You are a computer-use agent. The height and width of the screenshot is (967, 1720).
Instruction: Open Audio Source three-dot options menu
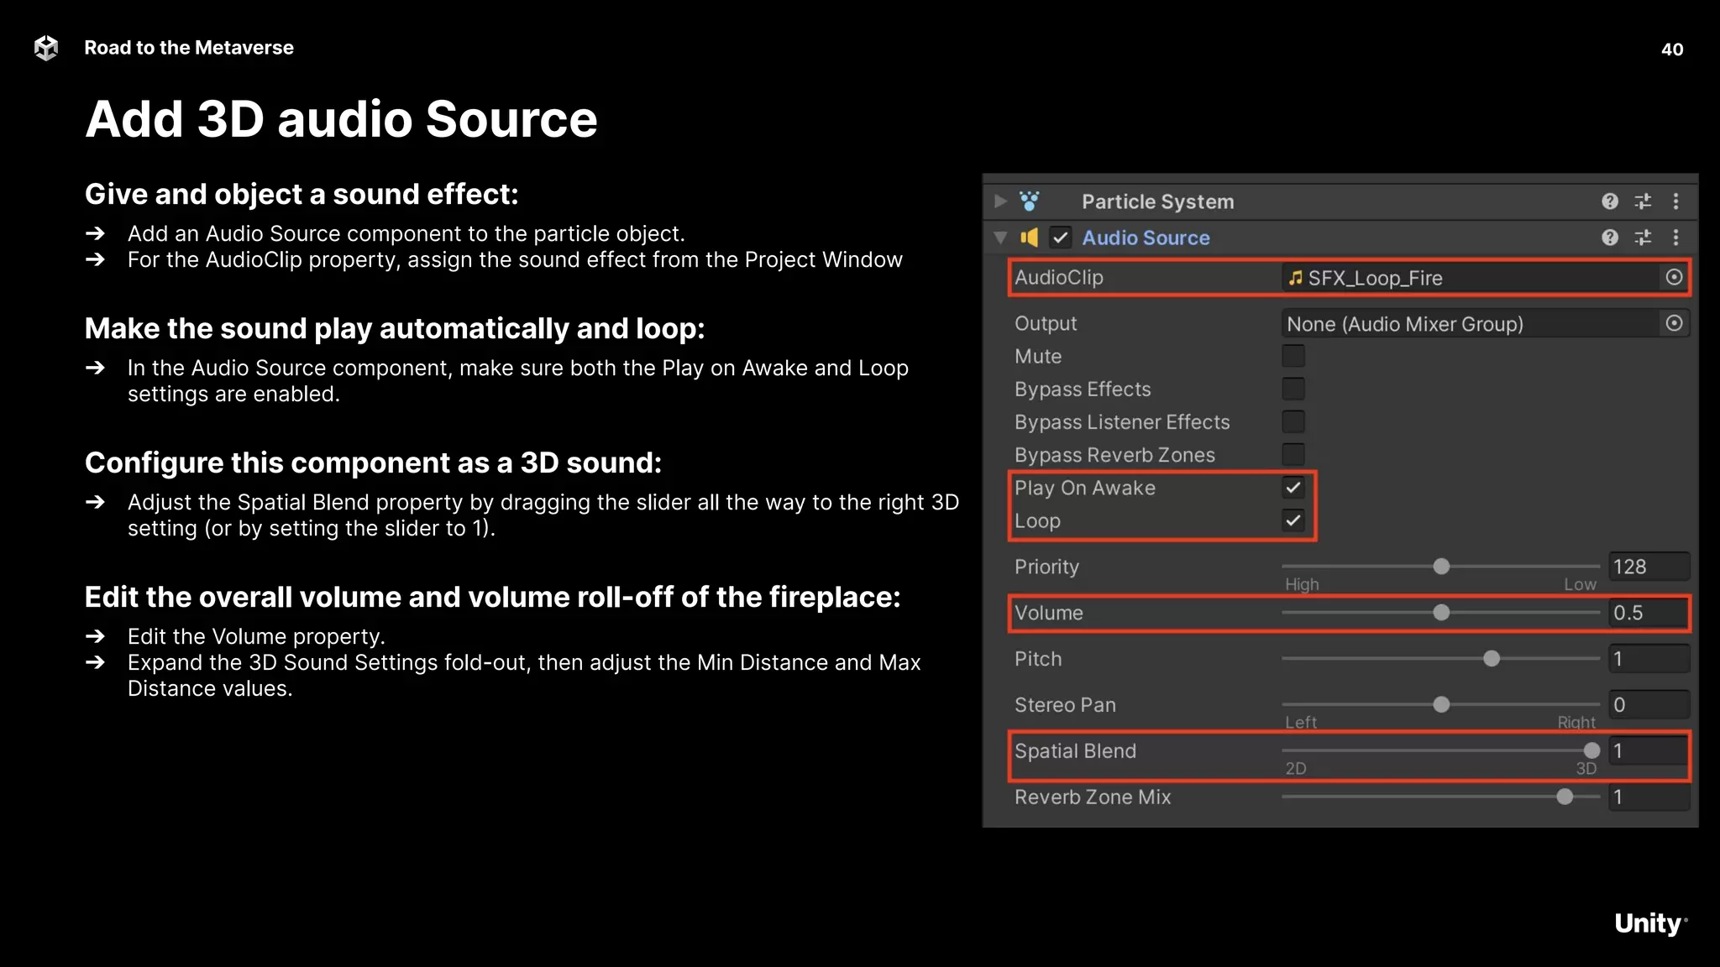[x=1675, y=238]
